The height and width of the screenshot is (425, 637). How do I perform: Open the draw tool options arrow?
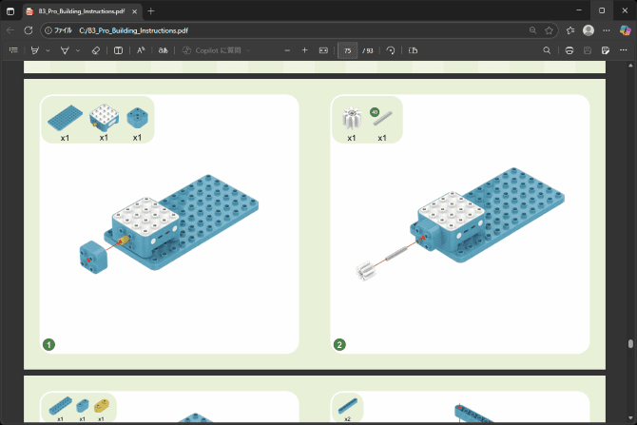pyautogui.click(x=78, y=49)
